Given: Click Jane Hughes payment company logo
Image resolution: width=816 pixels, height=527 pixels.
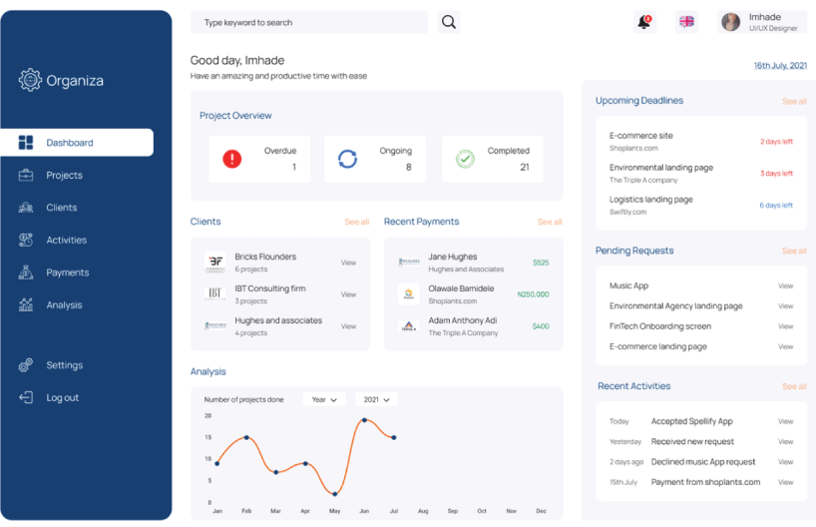Looking at the screenshot, I should [409, 262].
